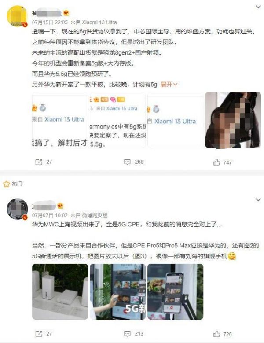The height and width of the screenshot is (343, 264).
Task: Open harmony os screenshot thumbnail
Action: pos(118,120)
